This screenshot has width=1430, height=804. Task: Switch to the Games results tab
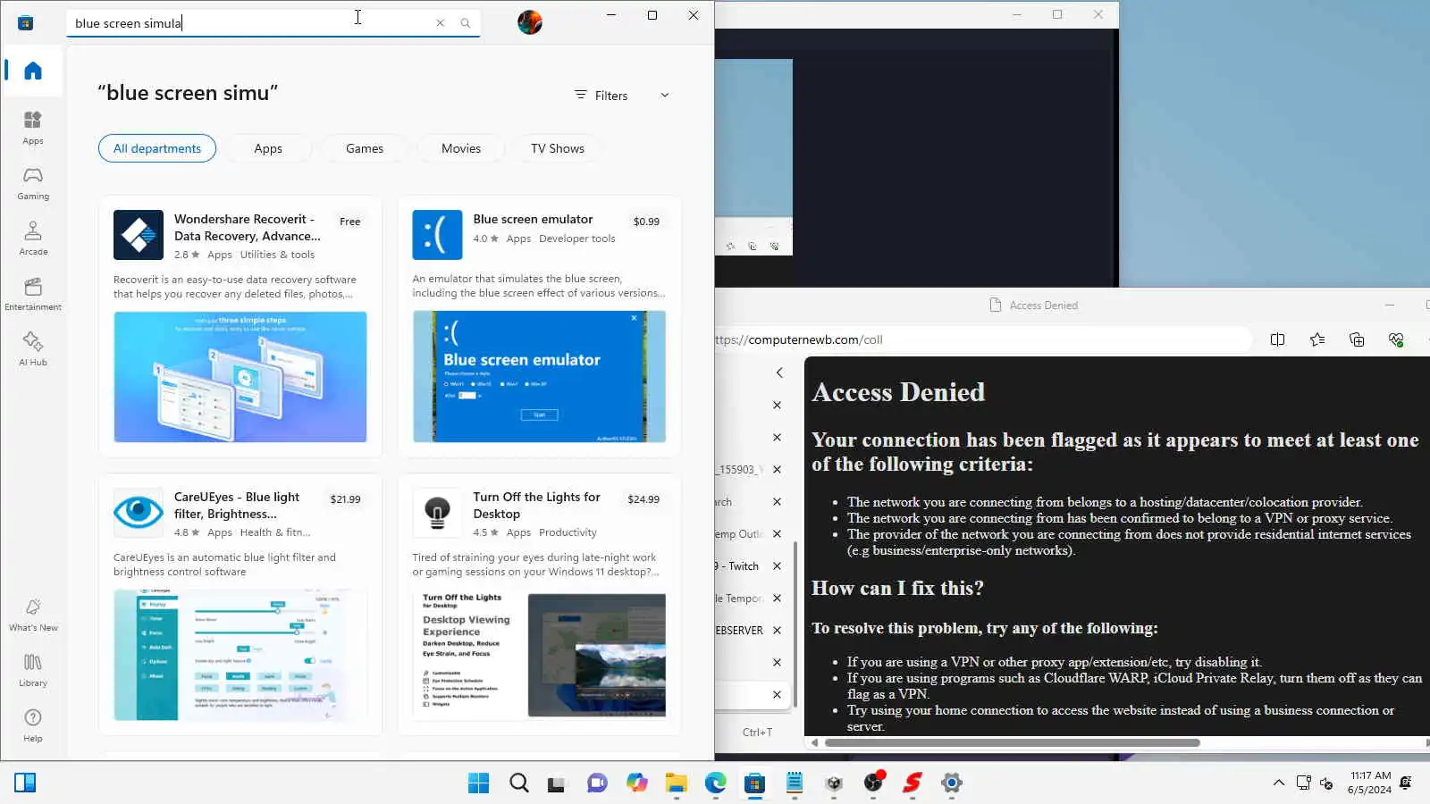pyautogui.click(x=365, y=148)
